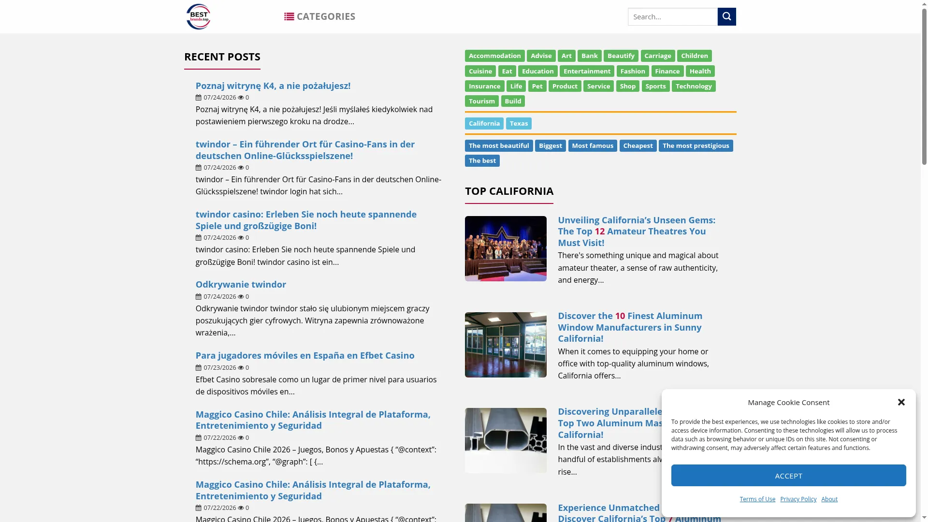
Task: Click calendar icon under Odkrywanie twindor
Action: pos(199,297)
